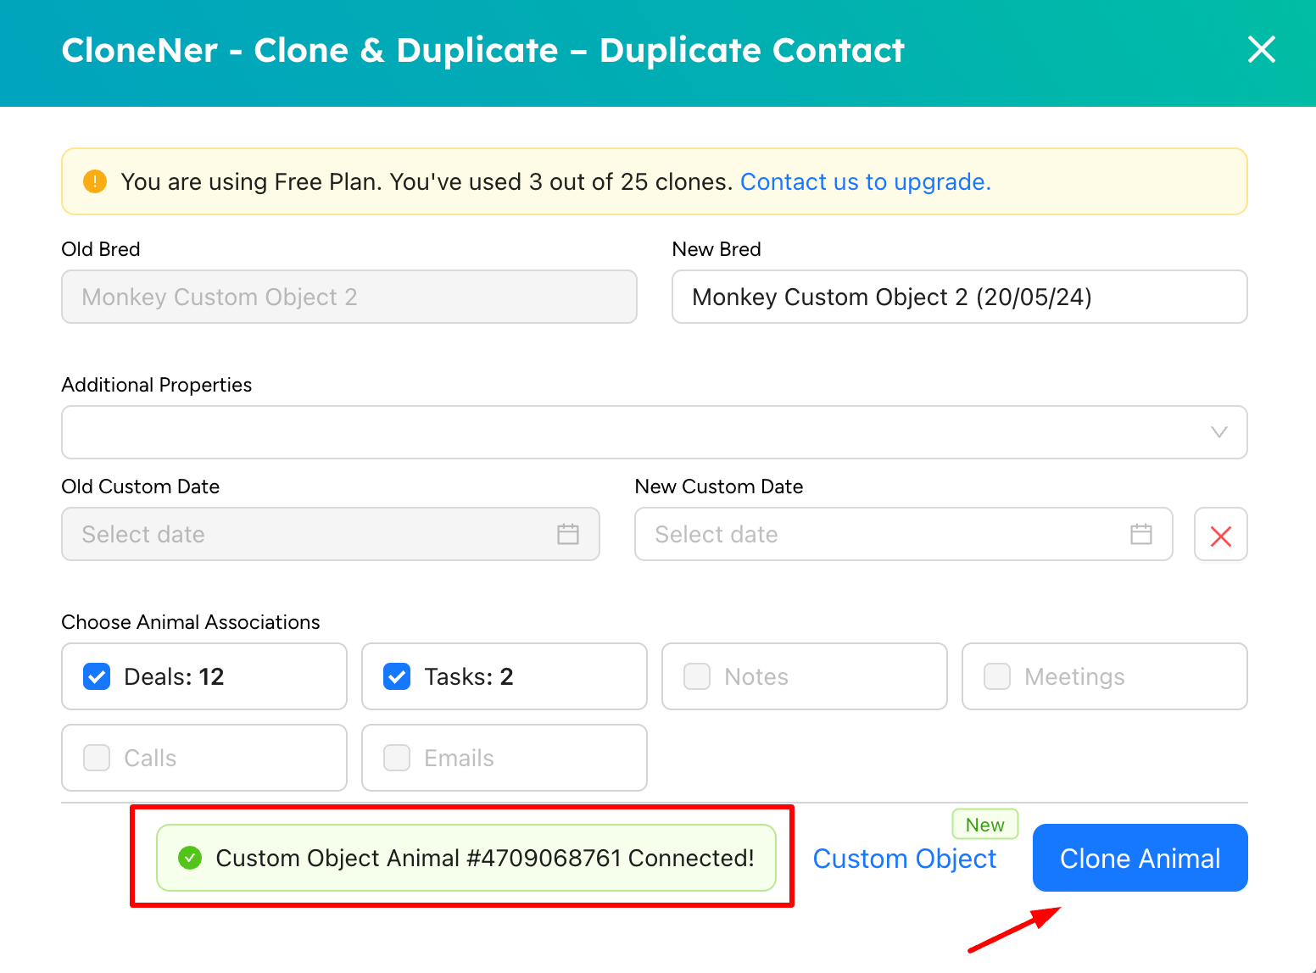Click the New badge above Custom Object

984,824
